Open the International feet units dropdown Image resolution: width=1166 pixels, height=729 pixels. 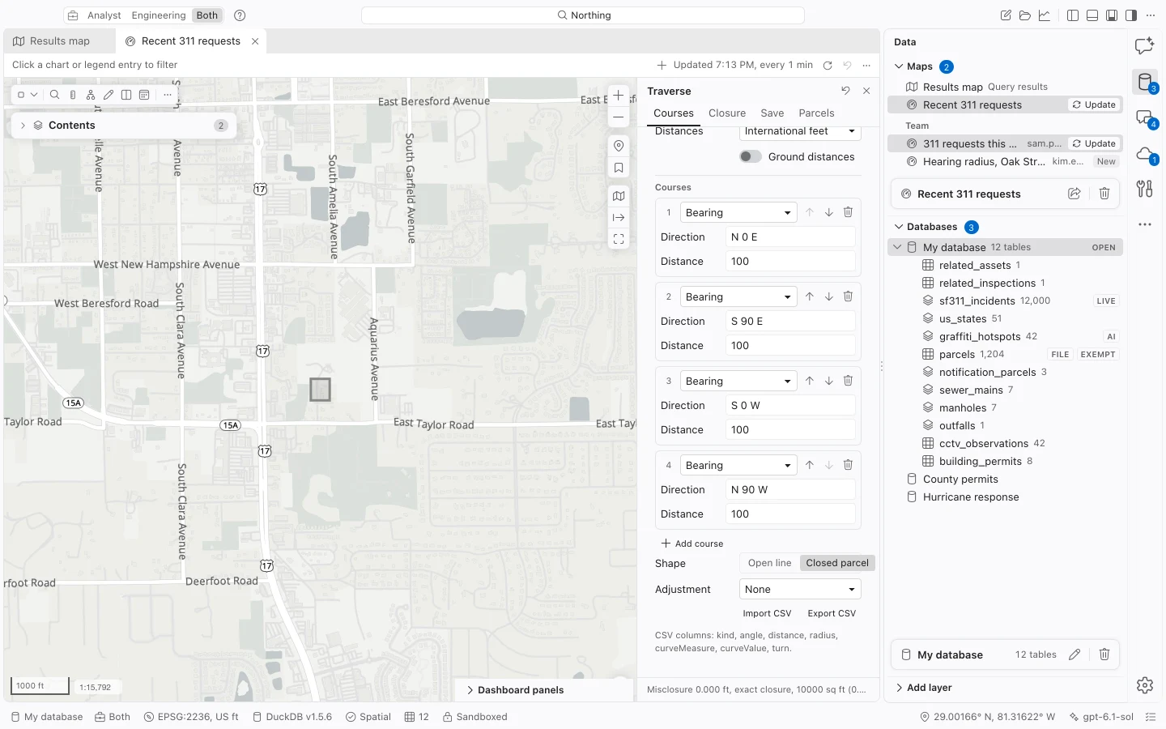point(800,131)
